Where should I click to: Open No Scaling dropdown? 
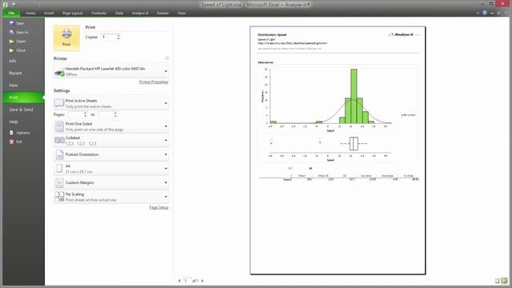[166, 197]
